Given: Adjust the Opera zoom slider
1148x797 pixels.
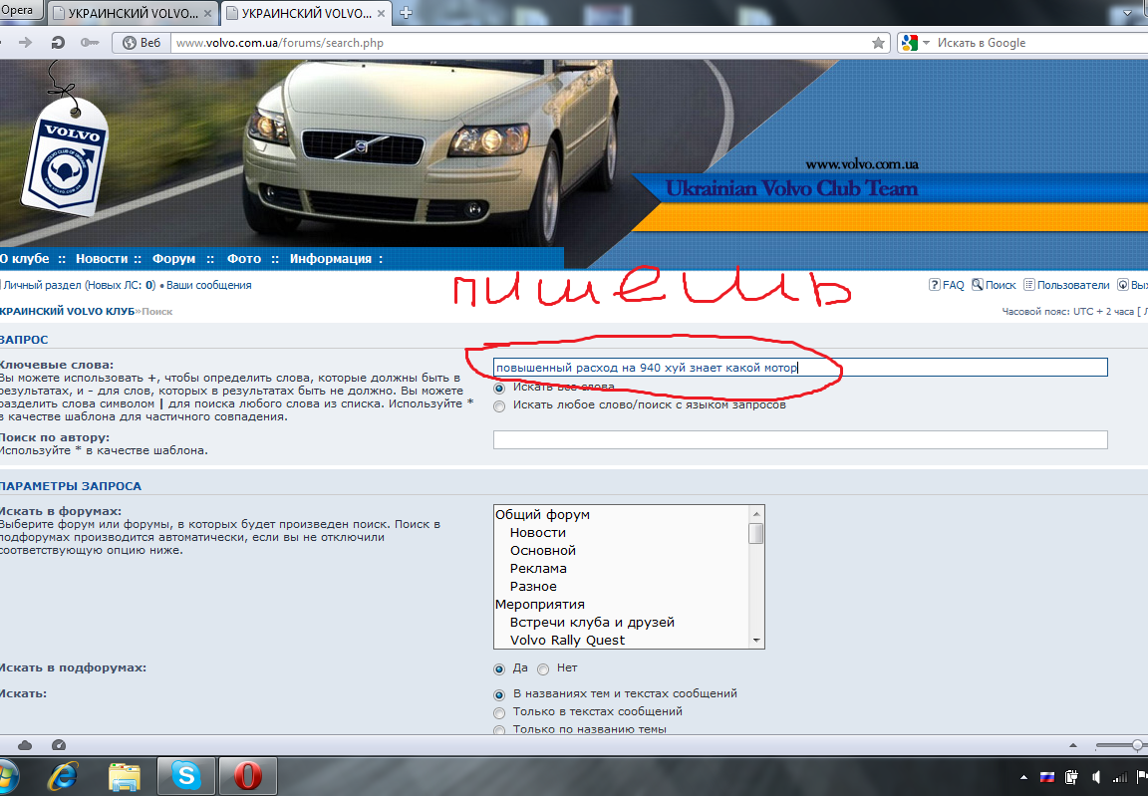Looking at the screenshot, I should (x=1136, y=745).
